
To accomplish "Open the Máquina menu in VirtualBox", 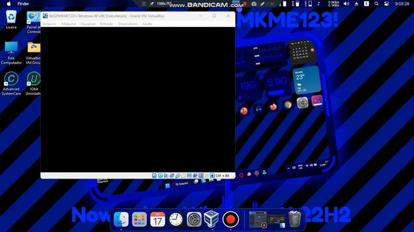I will [69, 24].
